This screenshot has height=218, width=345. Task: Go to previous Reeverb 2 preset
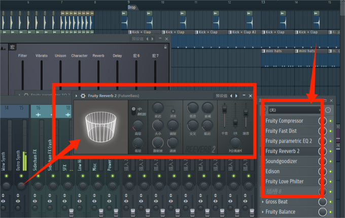pos(231,96)
